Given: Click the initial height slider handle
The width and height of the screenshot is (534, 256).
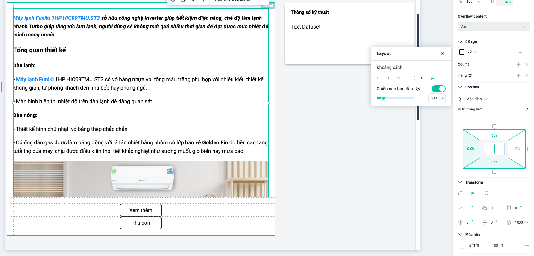Looking at the screenshot, I should tap(384, 98).
